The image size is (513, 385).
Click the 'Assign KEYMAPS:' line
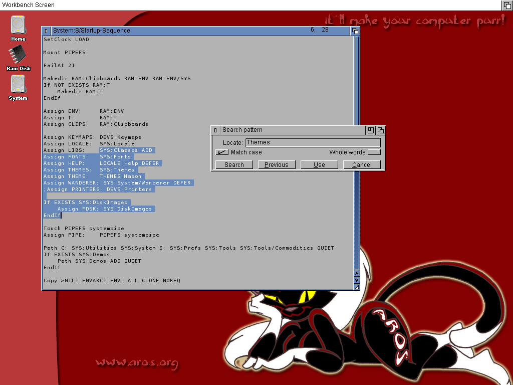(x=93, y=137)
